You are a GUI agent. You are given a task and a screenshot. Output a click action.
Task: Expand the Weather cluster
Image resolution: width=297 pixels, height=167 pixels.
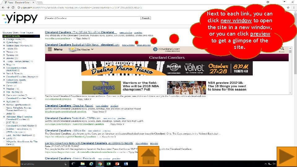point(4,89)
